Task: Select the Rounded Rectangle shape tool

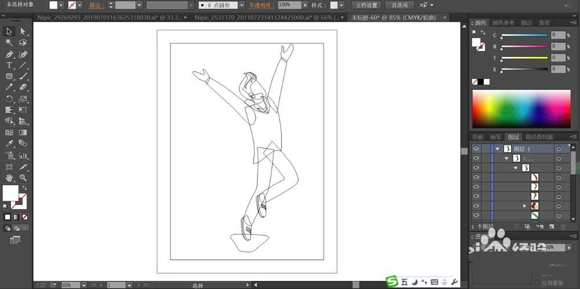Action: click(x=9, y=76)
